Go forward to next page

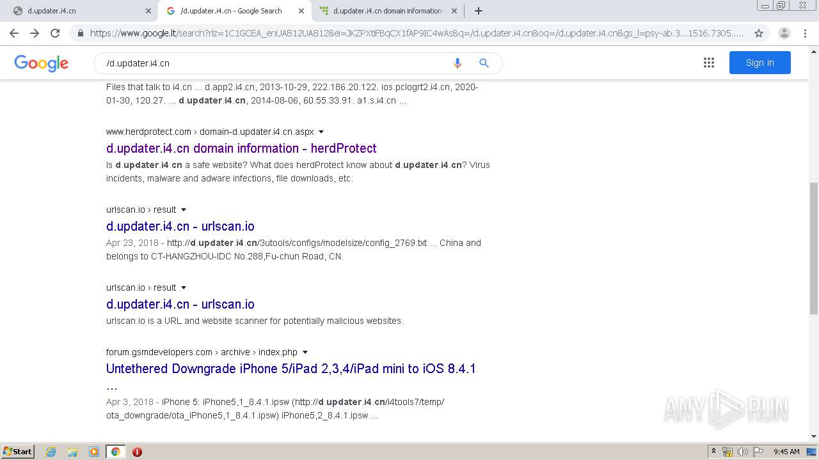[x=35, y=33]
